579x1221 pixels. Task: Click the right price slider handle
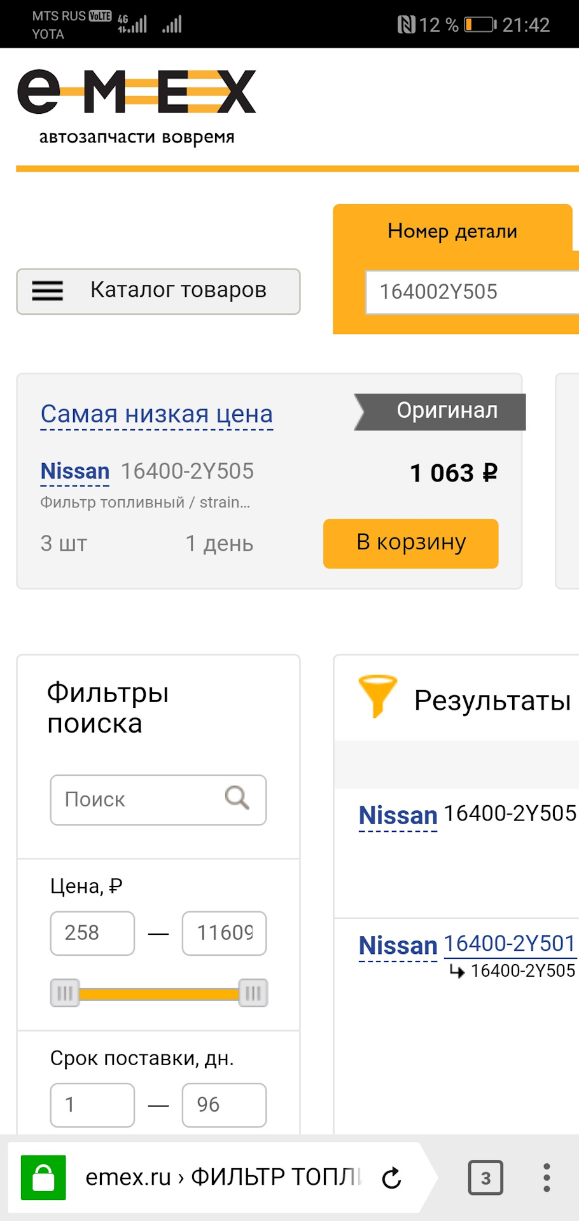point(253,993)
